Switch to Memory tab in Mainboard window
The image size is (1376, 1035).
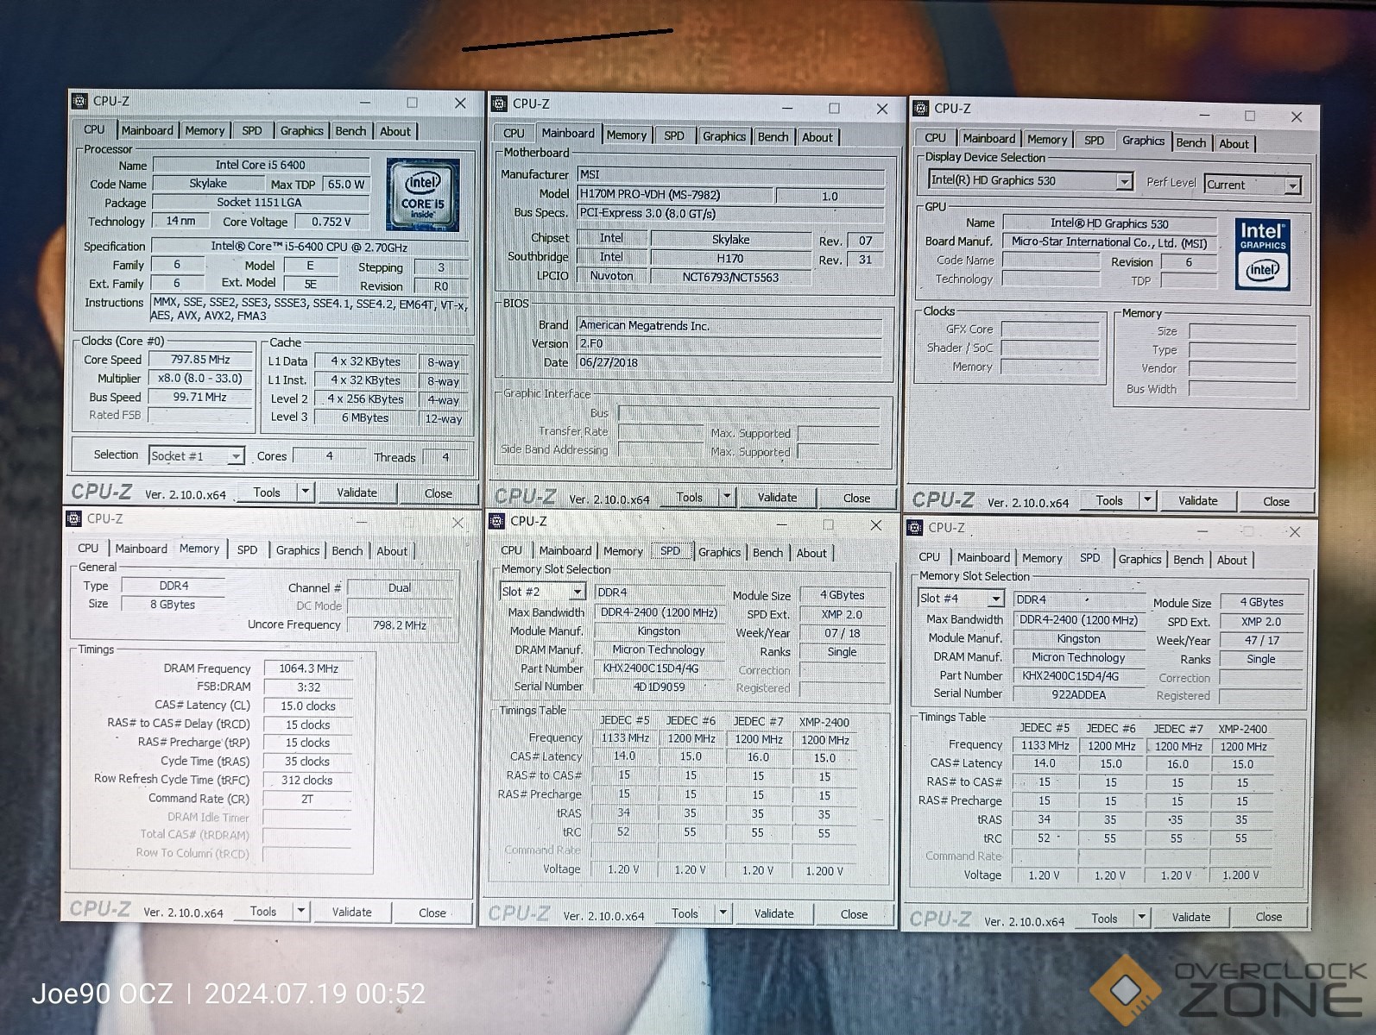(x=626, y=135)
